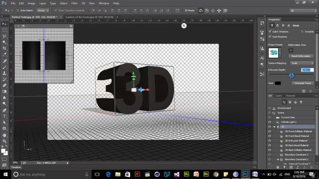Select the Brush tool

click(4, 67)
